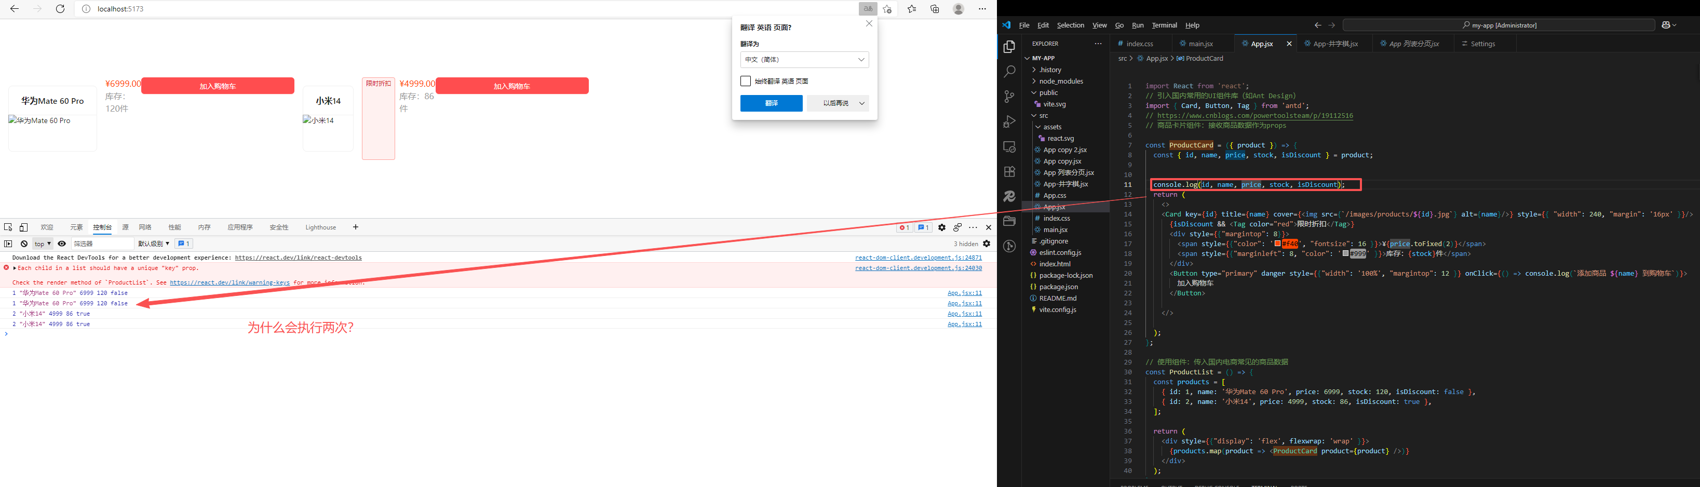Image resolution: width=1700 pixels, height=487 pixels.
Task: Close the translate popup
Action: coord(869,23)
